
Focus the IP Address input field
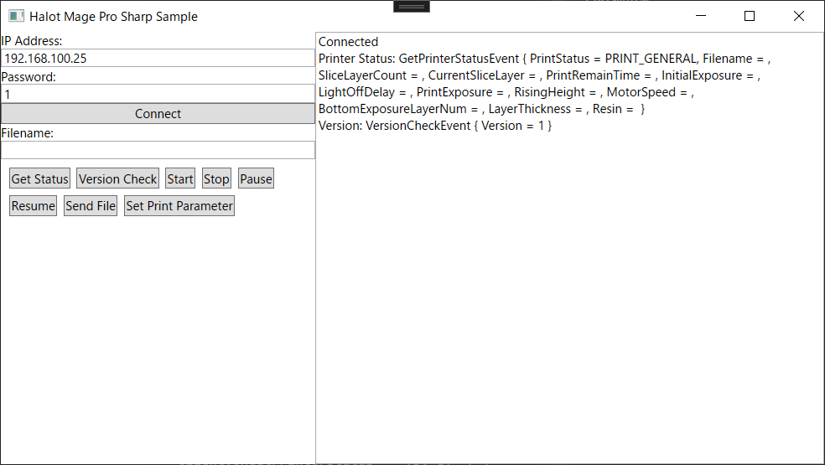click(158, 59)
